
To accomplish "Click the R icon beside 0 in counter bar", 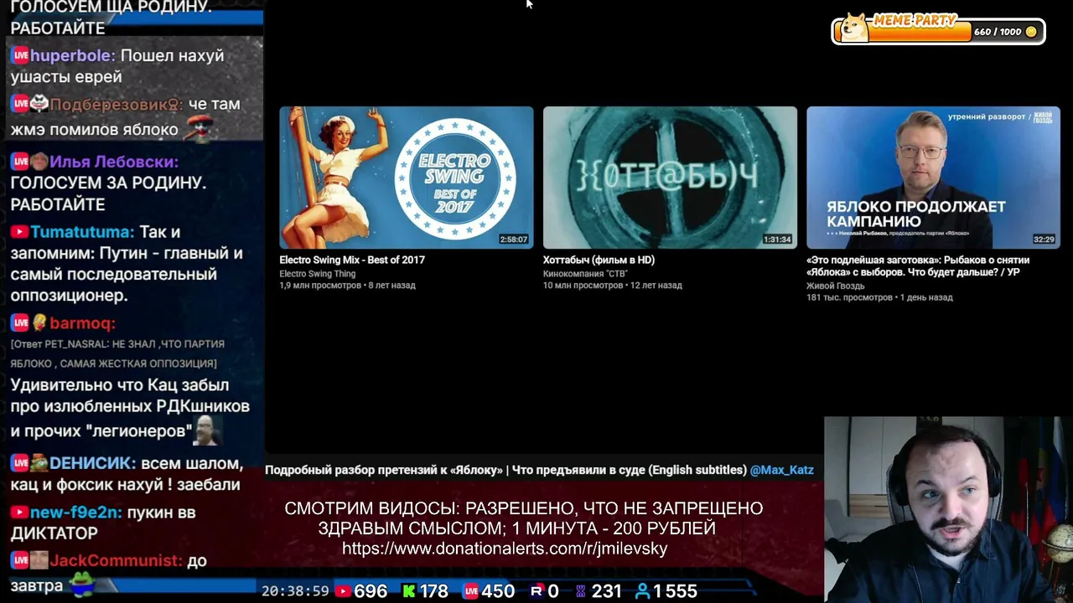I will point(536,591).
